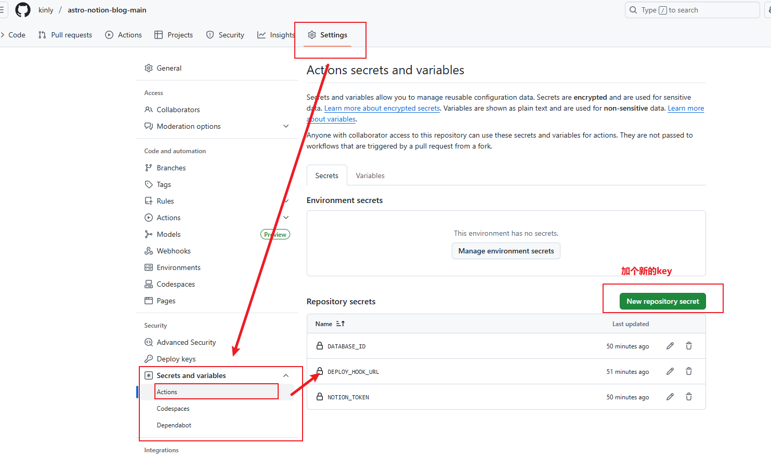Click the edit pencil for DATABASE_ID
Screen dimensions: 771x458
(x=670, y=346)
